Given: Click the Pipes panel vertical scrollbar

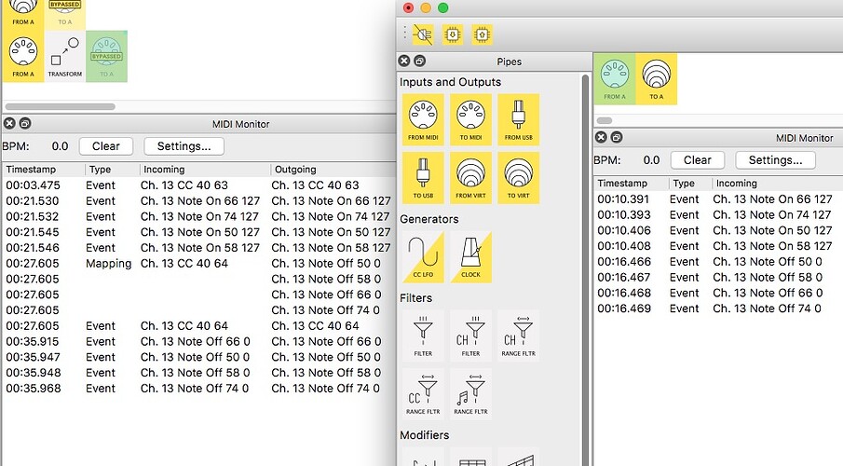Looking at the screenshot, I should [x=585, y=269].
